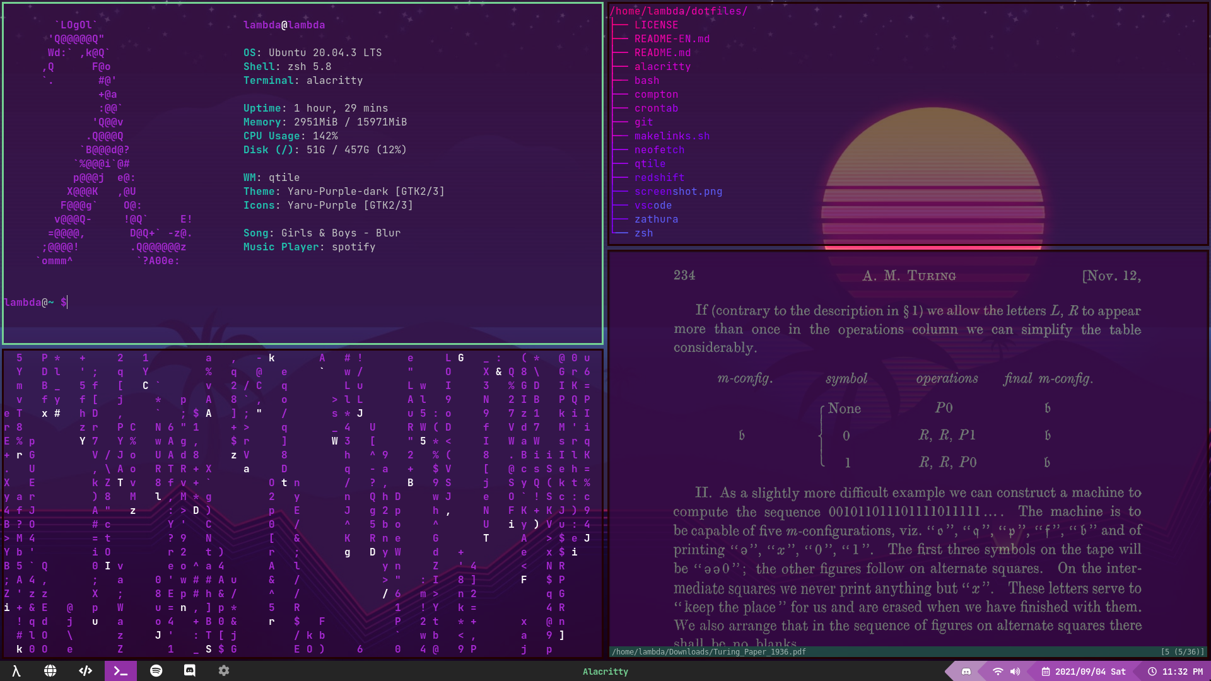
Task: Select screenshot.png in the file tree
Action: pyautogui.click(x=678, y=192)
